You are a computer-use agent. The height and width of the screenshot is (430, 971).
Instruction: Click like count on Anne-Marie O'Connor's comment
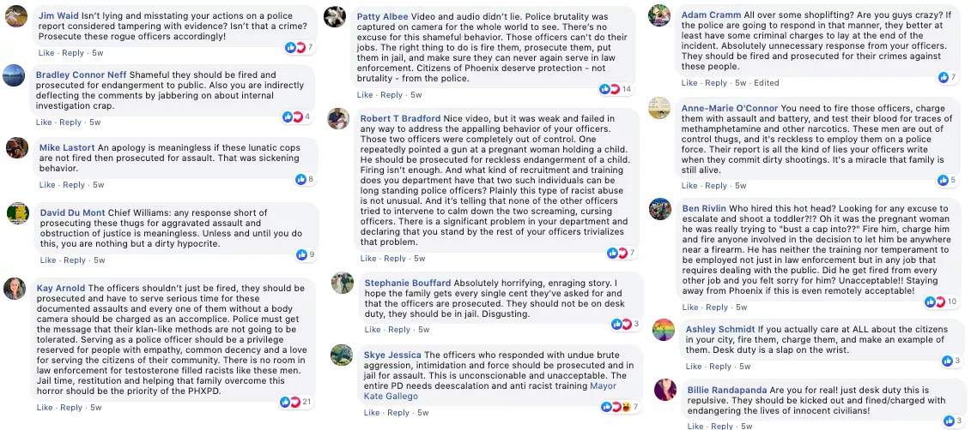[947, 180]
